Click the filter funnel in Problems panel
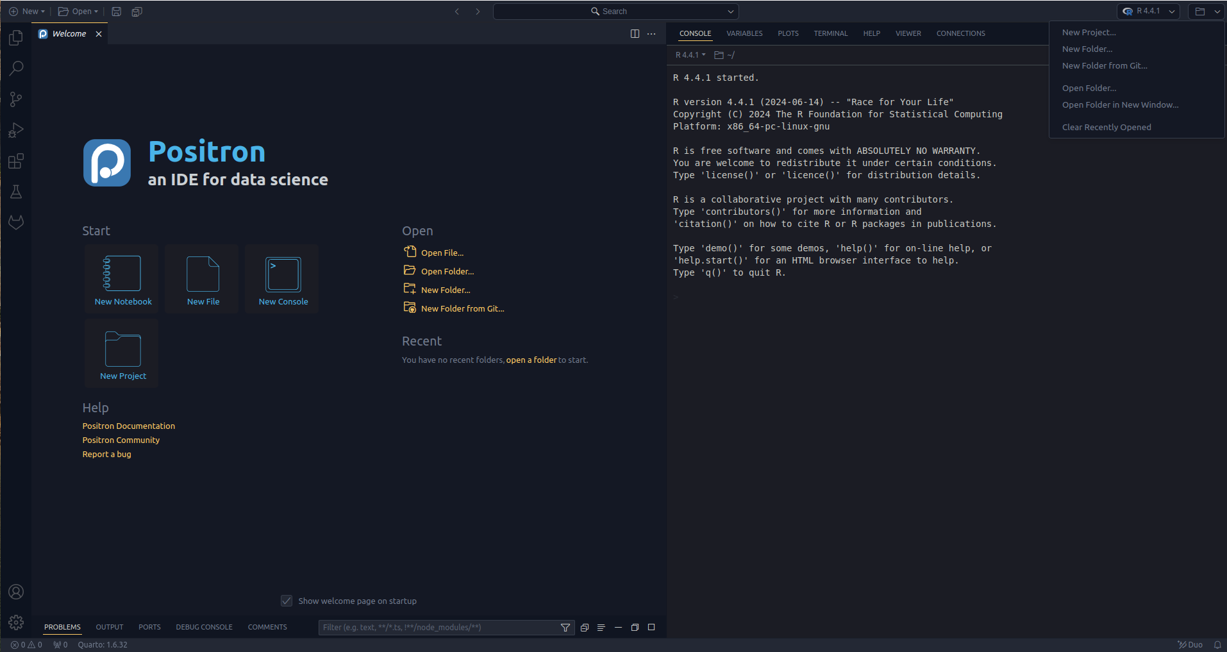1227x652 pixels. point(565,628)
